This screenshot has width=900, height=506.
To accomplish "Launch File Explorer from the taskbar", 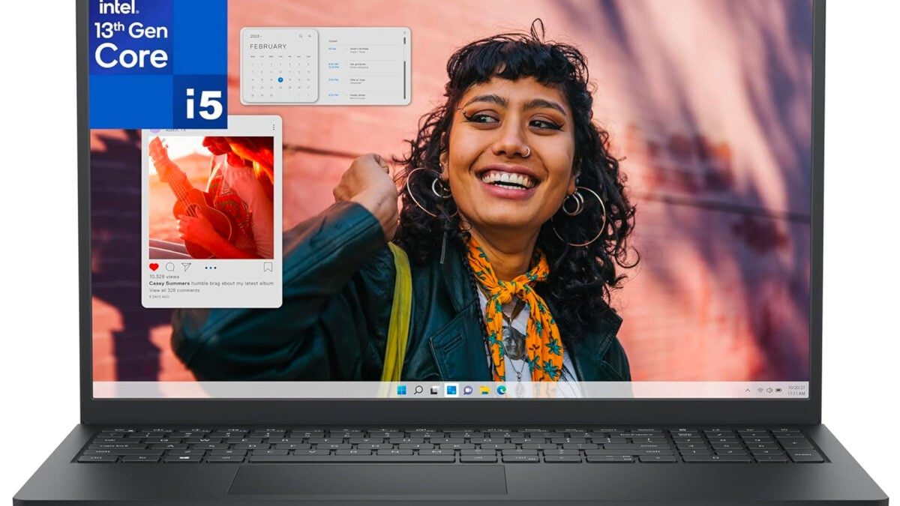I will click(484, 390).
